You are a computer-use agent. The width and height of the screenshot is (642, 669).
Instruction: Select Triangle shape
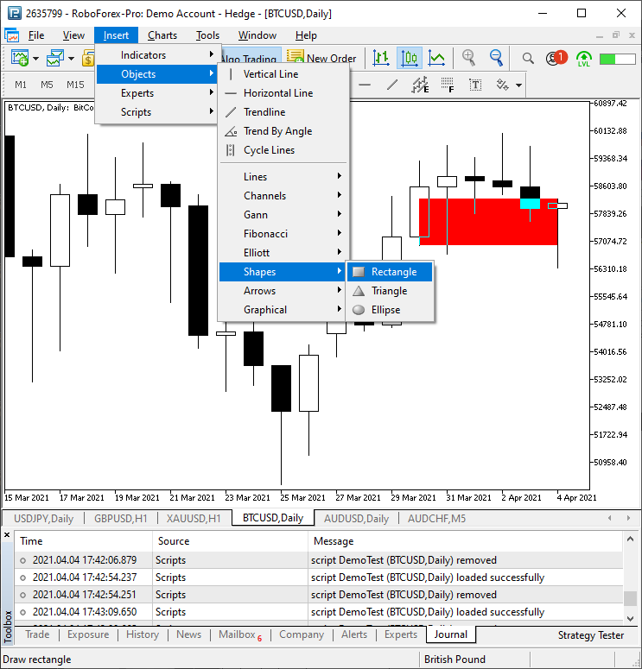click(390, 291)
